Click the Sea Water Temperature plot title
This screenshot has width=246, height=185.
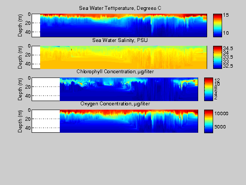click(120, 8)
